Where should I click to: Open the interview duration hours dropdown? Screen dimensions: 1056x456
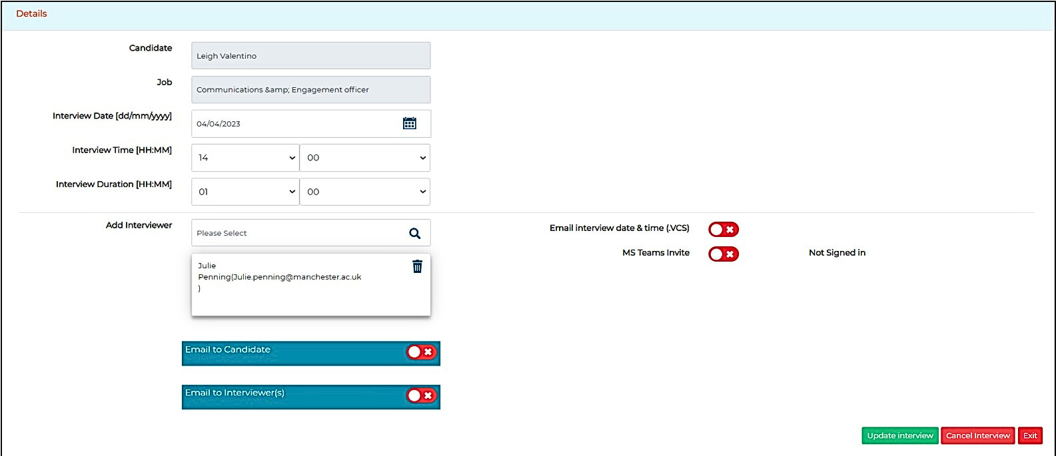(x=245, y=192)
